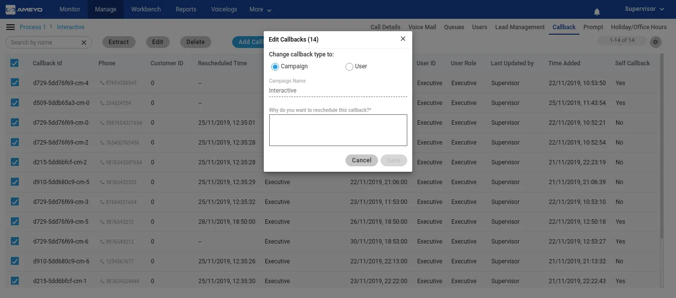Screen dimensions: 676x298
Task: Go to Workbench
Action: tap(146, 9)
